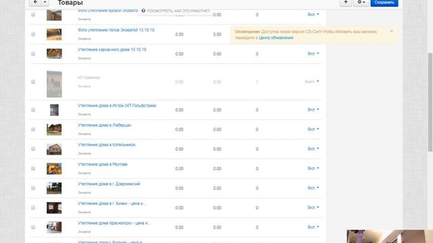
Task: Open Утепление дома в Истре product
Action: [x=117, y=106]
